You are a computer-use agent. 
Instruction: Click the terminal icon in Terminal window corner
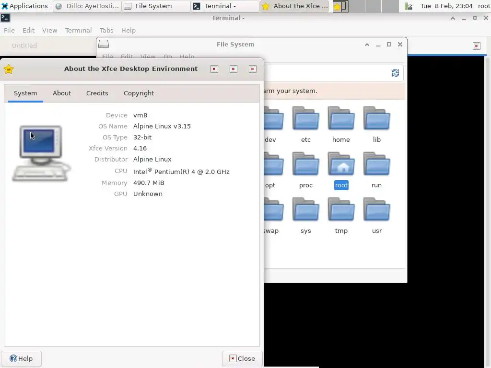coord(5,18)
